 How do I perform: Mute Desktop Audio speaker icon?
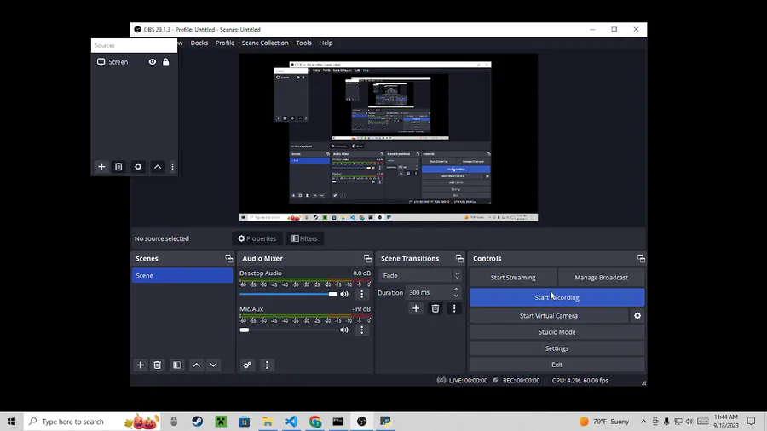[344, 294]
